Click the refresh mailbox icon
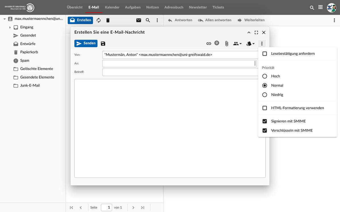The height and width of the screenshot is (212, 340). (99, 20)
